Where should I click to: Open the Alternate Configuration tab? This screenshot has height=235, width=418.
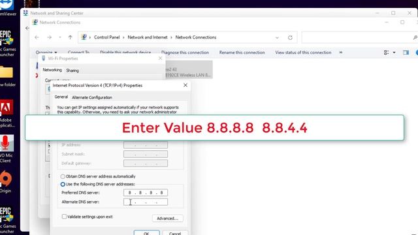92,97
